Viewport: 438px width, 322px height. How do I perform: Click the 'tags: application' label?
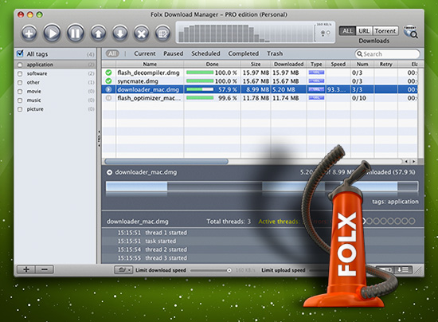[x=395, y=202]
